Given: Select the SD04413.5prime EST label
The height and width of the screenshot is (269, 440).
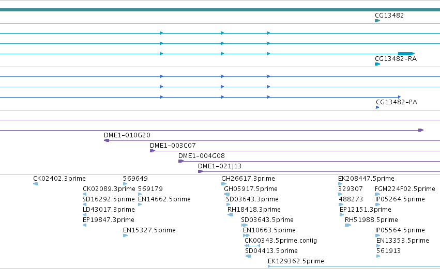Looking at the screenshot, I should click(x=271, y=251).
